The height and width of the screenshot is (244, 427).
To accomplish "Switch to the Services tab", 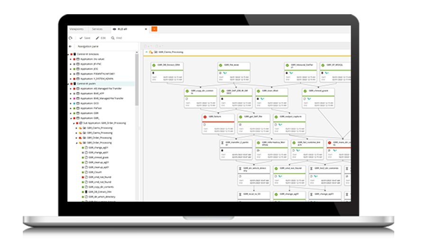I will tap(97, 29).
